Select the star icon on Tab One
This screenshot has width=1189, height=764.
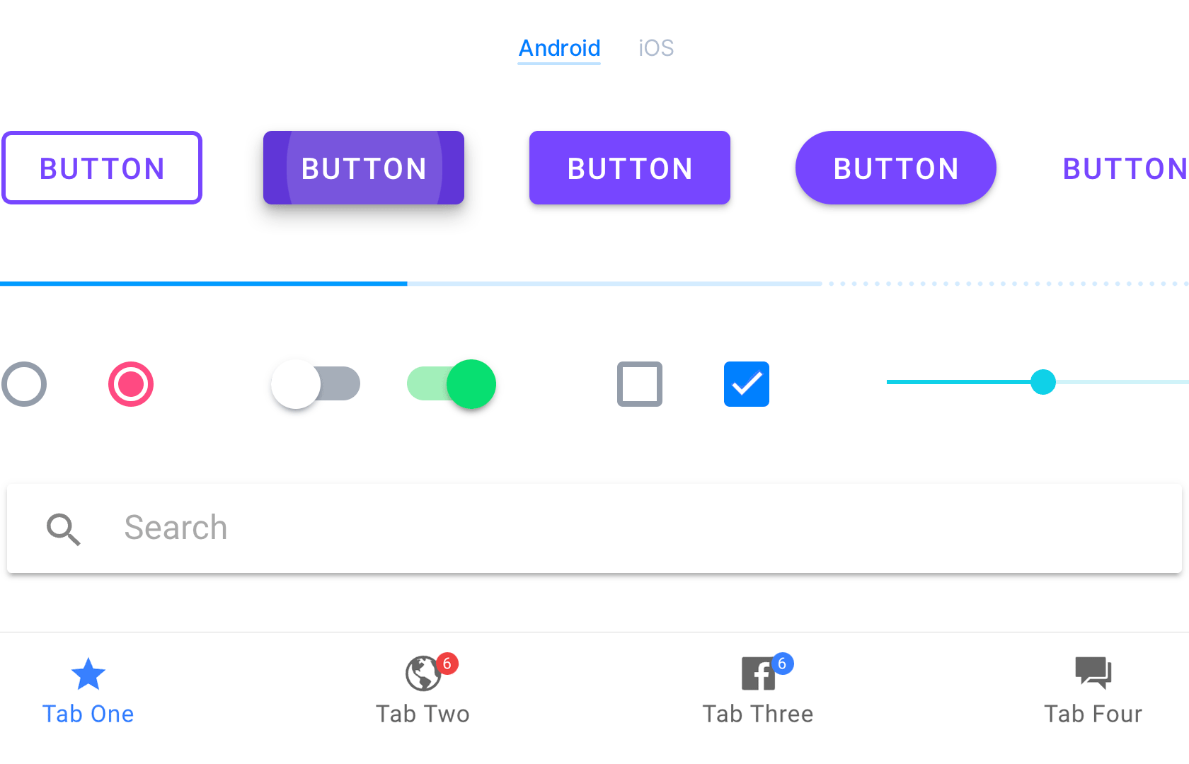[88, 673]
